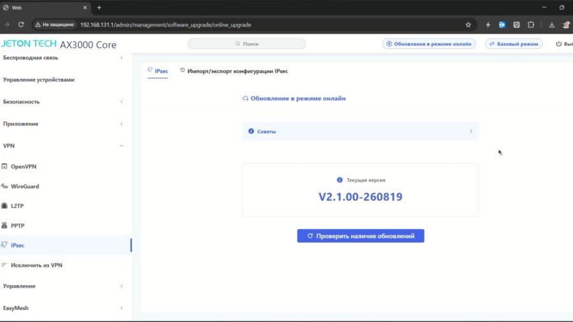The image size is (573, 322).
Task: Open the OpenVPN sidebar item
Action: (24, 167)
